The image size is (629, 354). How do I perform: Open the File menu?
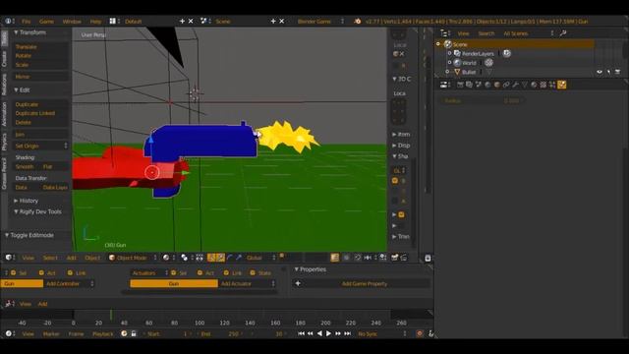point(27,22)
